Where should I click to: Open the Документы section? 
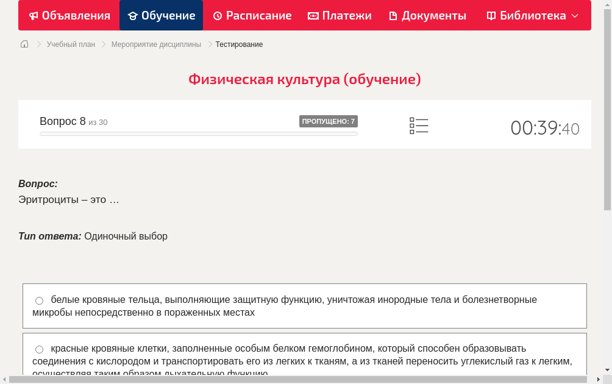click(x=428, y=15)
